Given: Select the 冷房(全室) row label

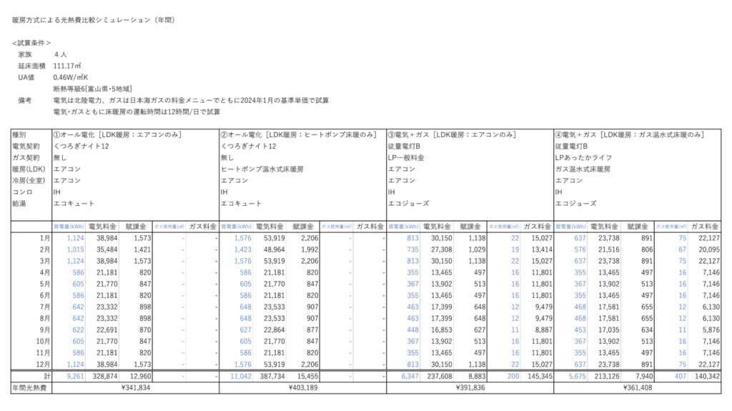Looking at the screenshot, I should [x=29, y=181].
